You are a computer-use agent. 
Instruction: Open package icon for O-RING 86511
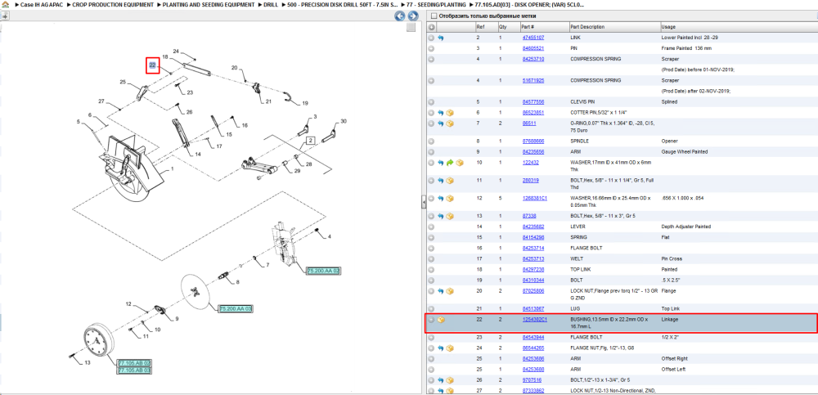coord(450,123)
